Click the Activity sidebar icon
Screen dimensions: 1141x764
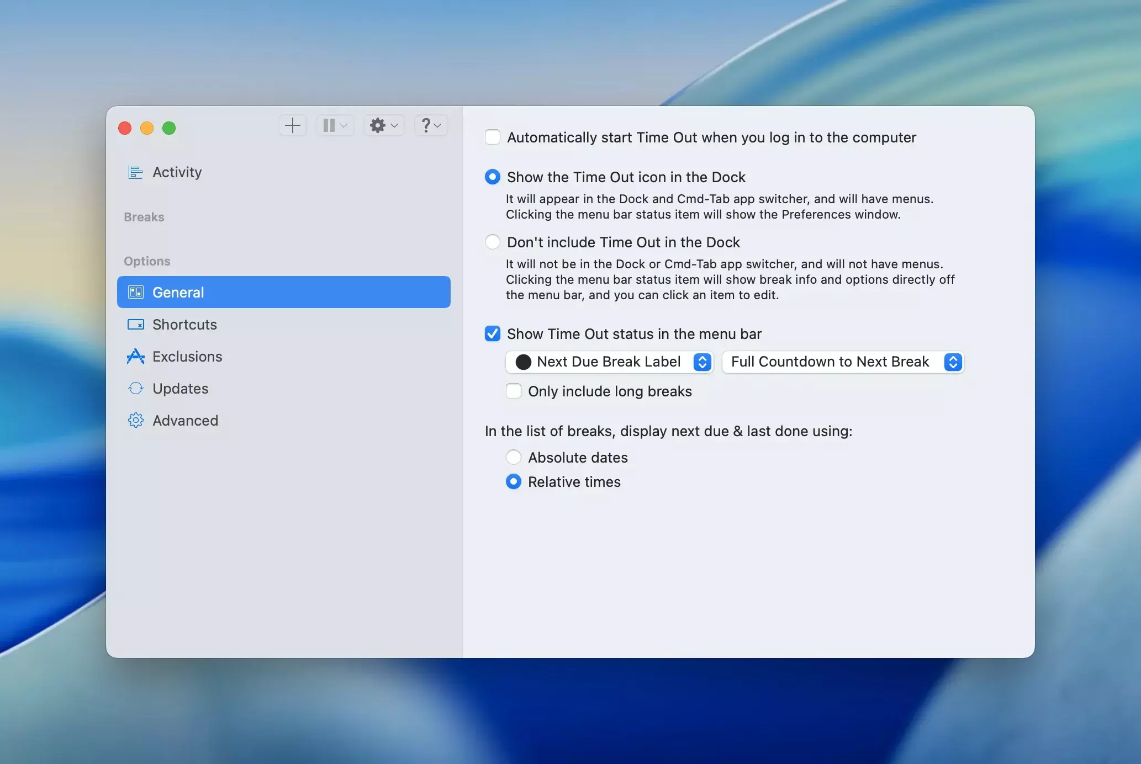[x=135, y=172]
